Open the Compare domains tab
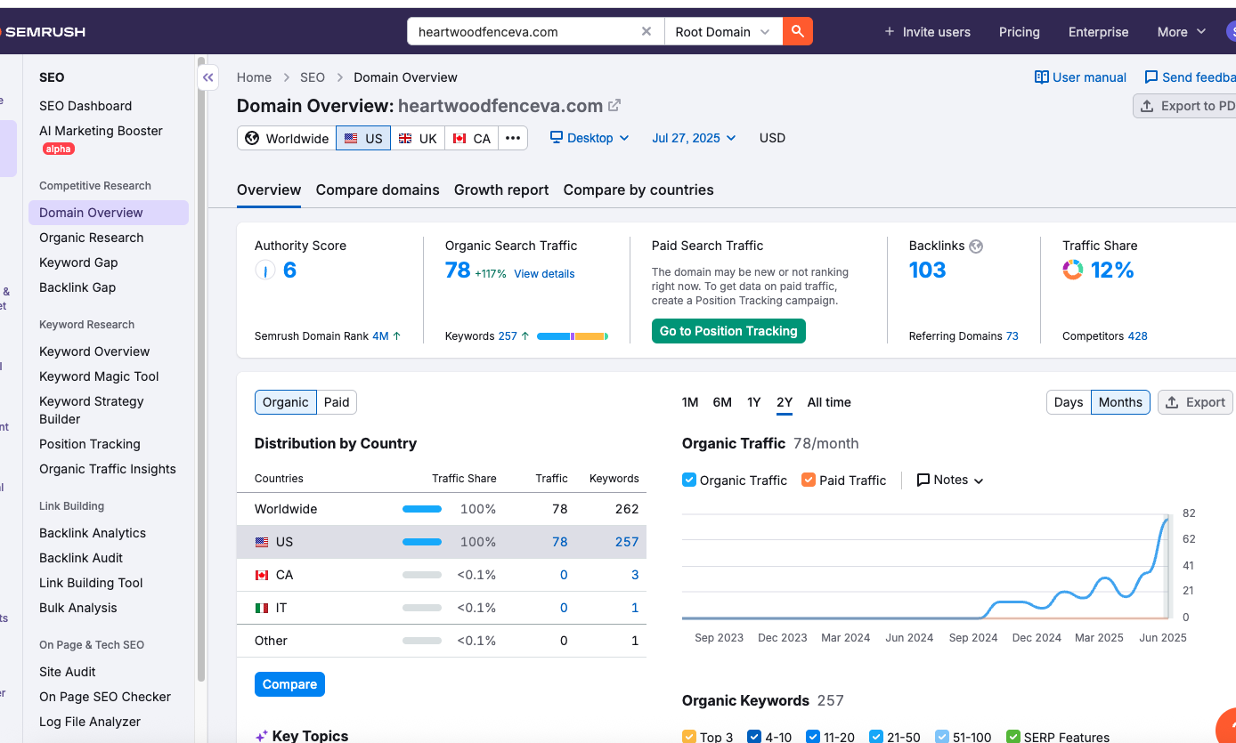1236x743 pixels. [x=378, y=190]
